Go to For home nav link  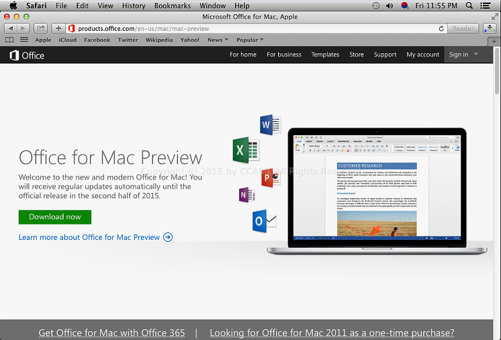click(243, 54)
